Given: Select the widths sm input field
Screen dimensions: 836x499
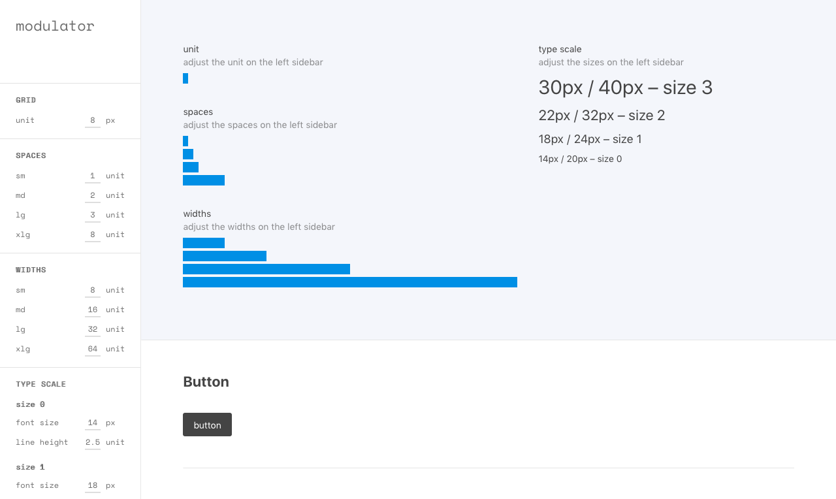Looking at the screenshot, I should (93, 290).
